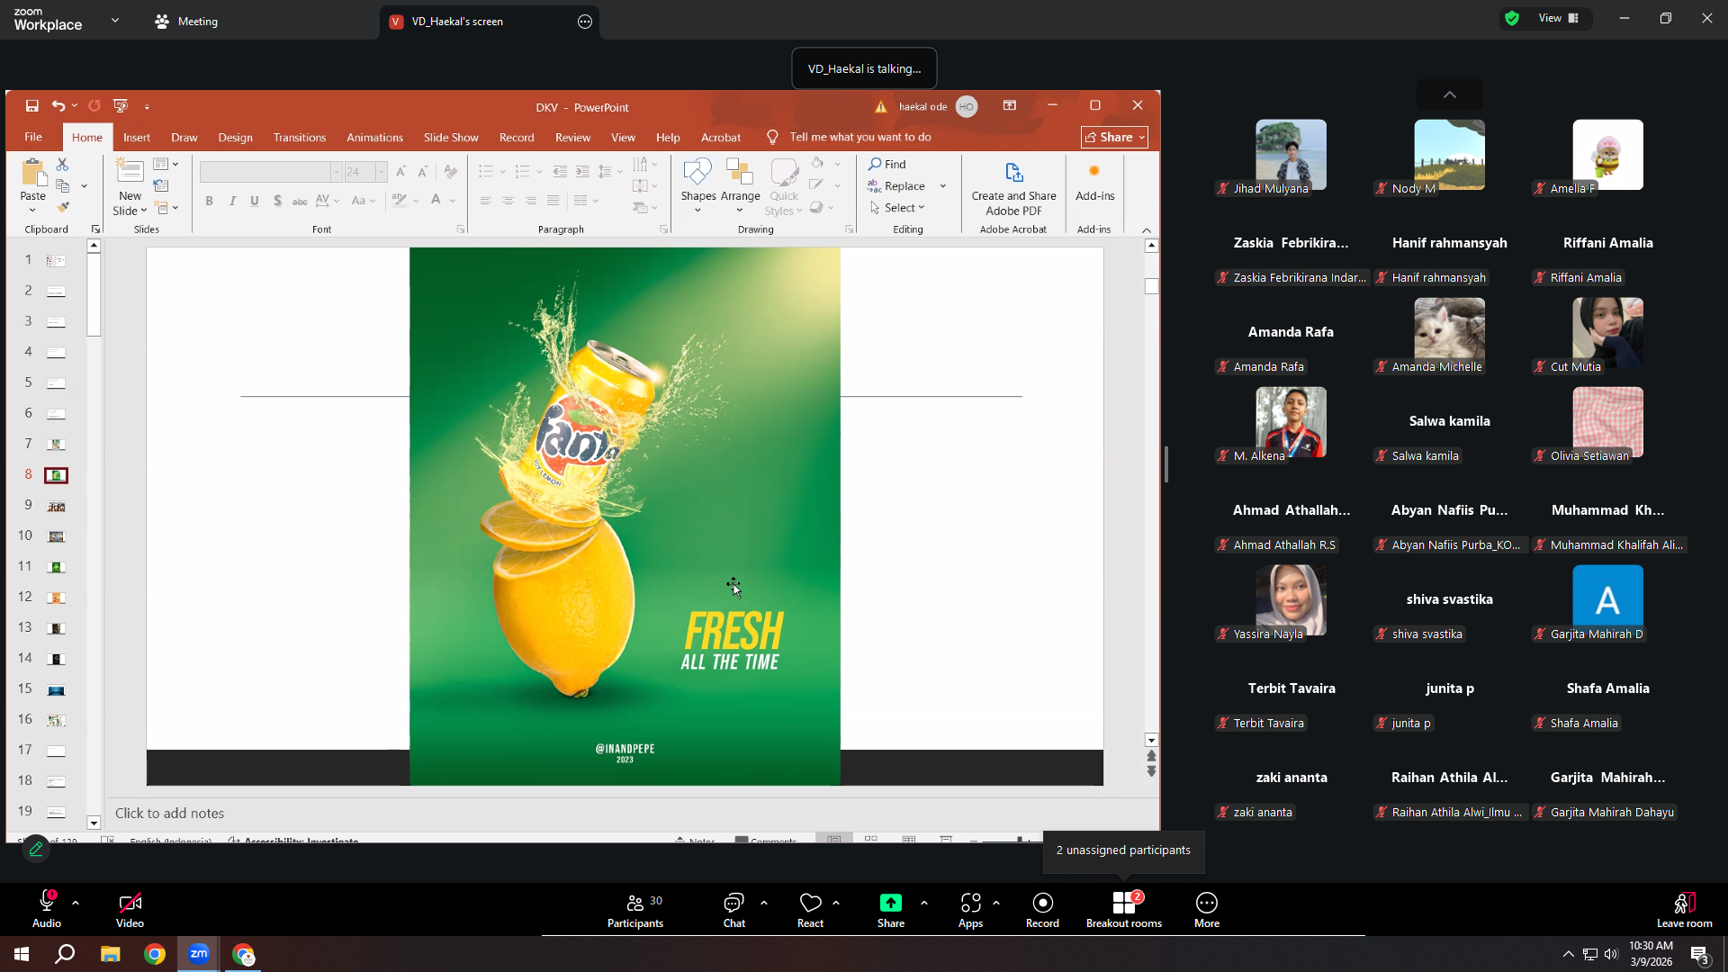Open the Transitions ribbon tab
Screen dimensions: 1728x972
click(x=300, y=137)
